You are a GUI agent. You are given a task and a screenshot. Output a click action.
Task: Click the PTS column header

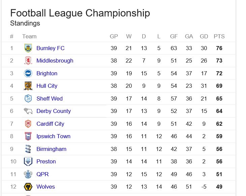(x=219, y=36)
